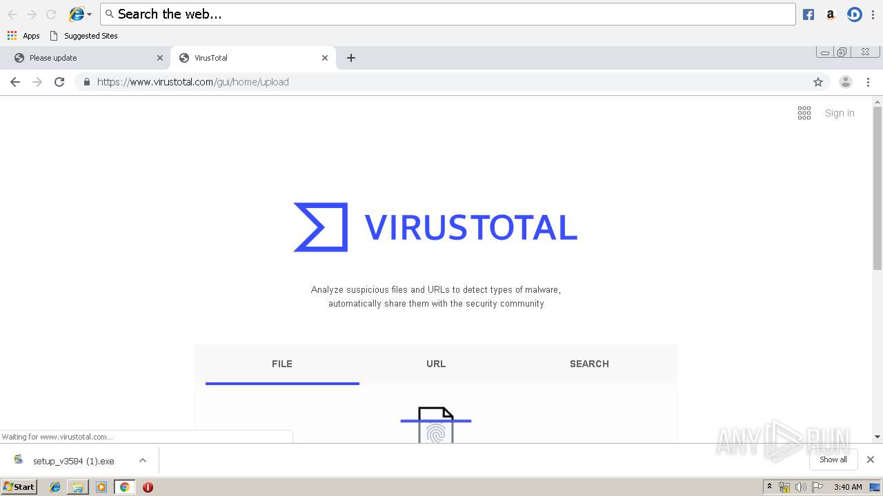Go back to previous page

15,82
